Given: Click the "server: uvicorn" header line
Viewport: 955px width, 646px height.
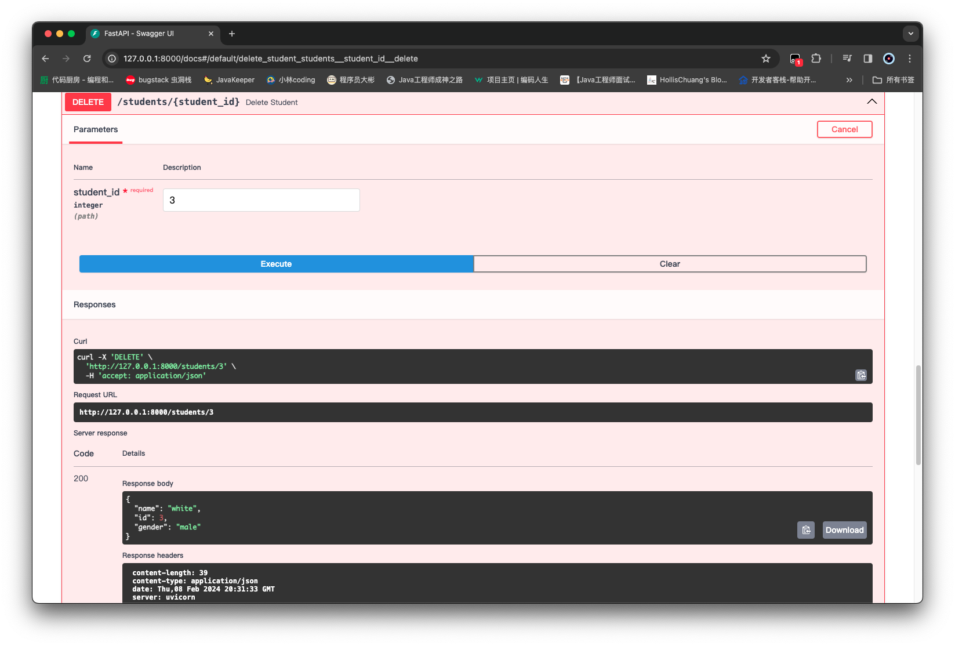Looking at the screenshot, I should click(164, 597).
